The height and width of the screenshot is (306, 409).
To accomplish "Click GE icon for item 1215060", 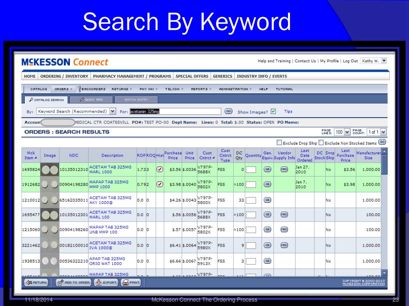I will click(267, 229).
